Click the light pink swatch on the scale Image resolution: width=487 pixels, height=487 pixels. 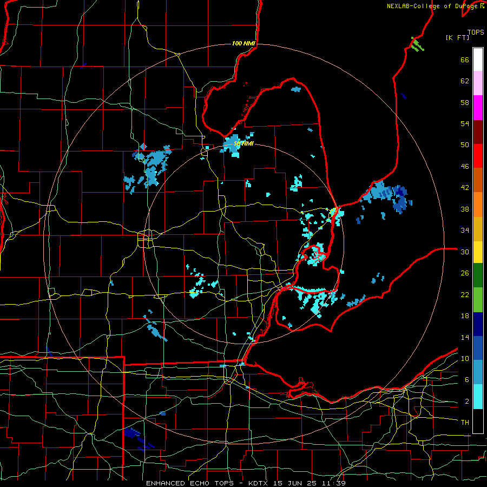tap(478, 83)
